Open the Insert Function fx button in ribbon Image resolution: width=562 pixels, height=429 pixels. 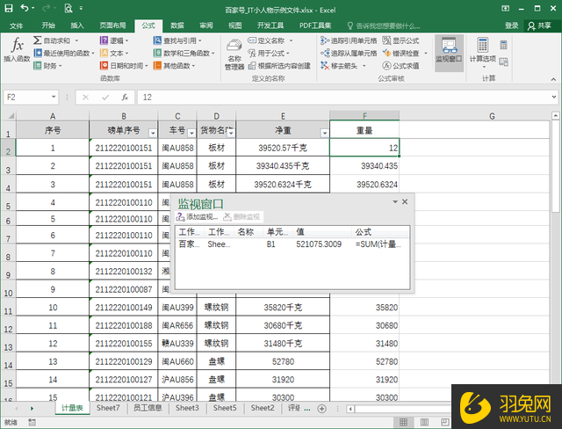[x=17, y=50]
